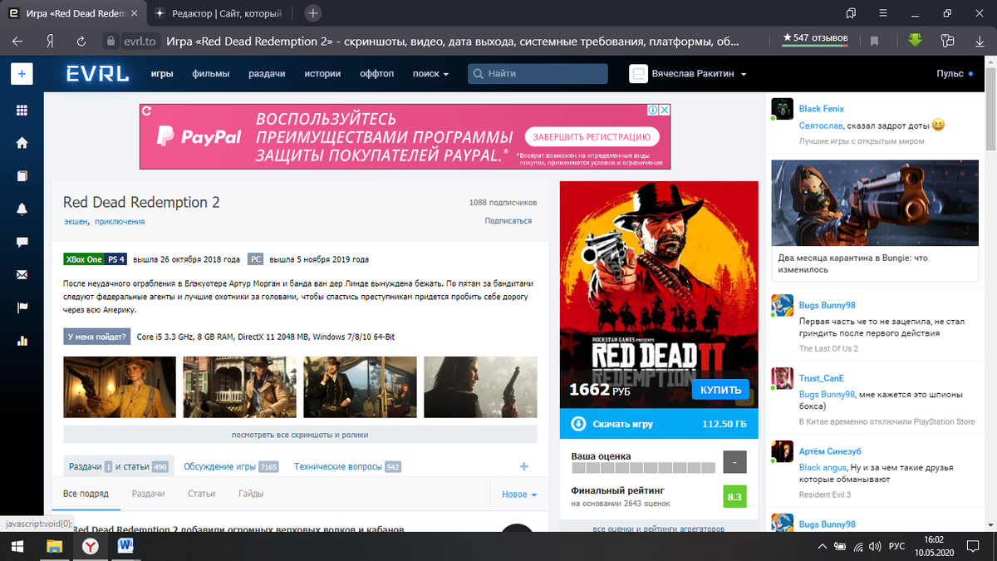Click the flag icon in sidebar
Viewport: 997px width, 561px height.
tap(22, 308)
